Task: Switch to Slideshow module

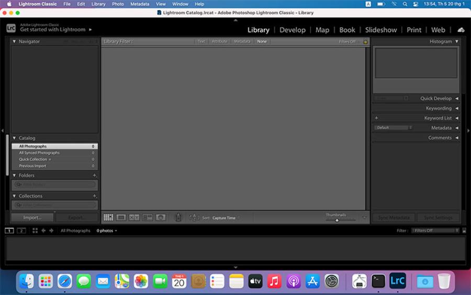Action: click(381, 30)
